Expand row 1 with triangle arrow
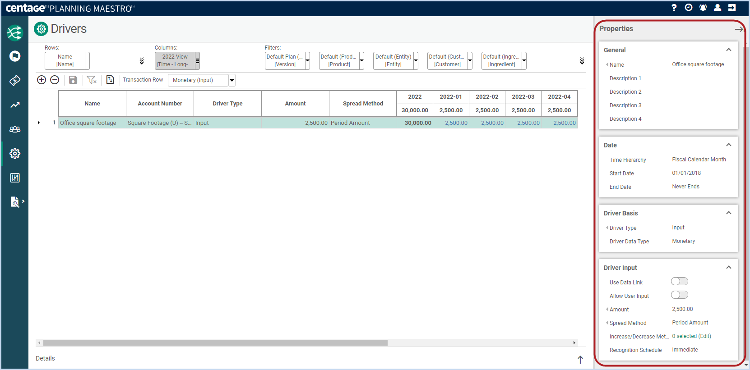This screenshot has width=750, height=370. 39,123
